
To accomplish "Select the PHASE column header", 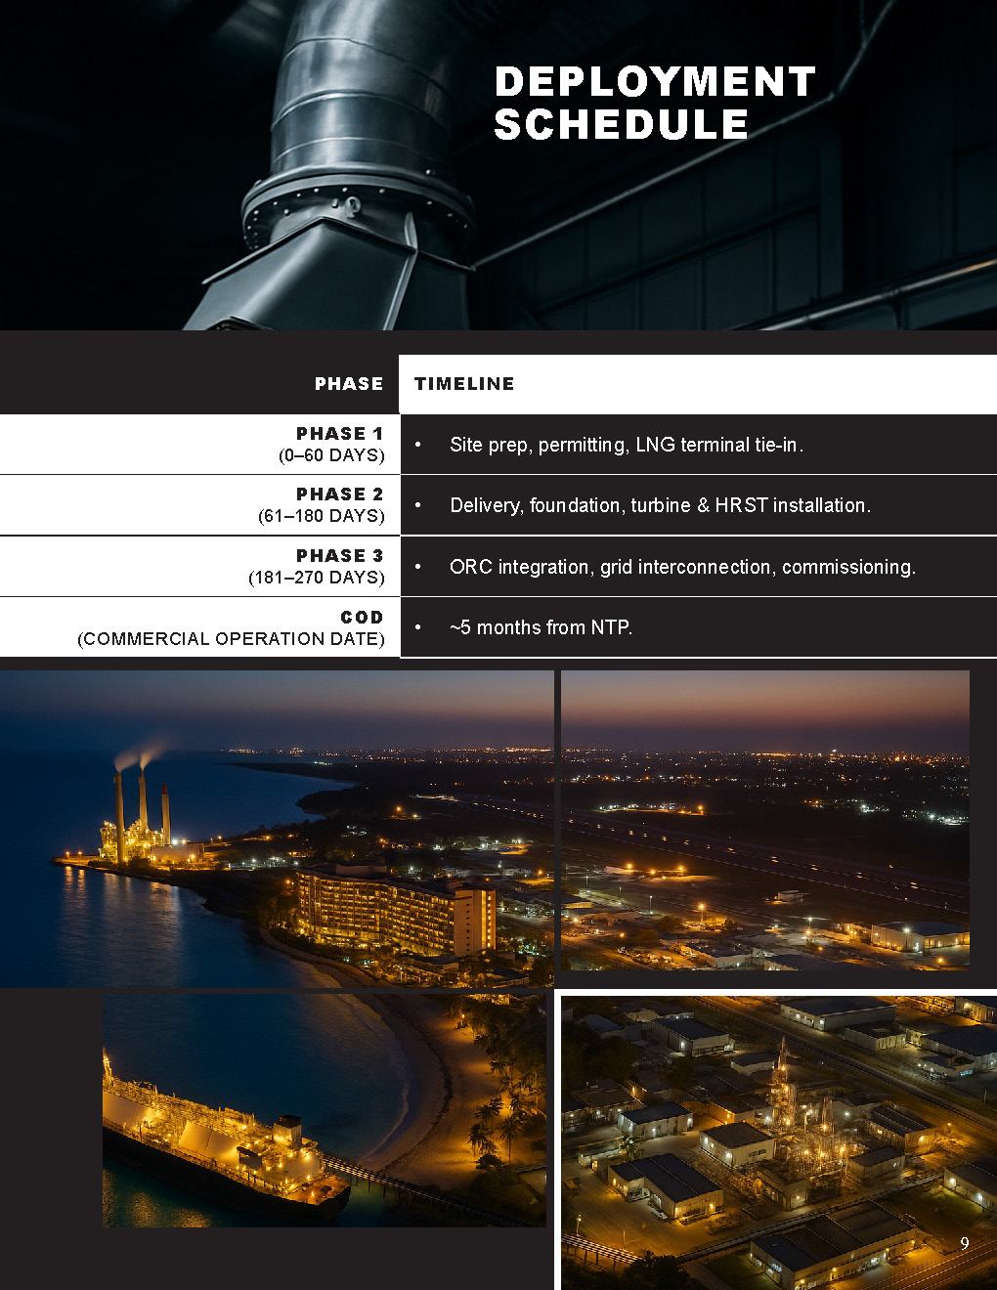I will tap(349, 384).
